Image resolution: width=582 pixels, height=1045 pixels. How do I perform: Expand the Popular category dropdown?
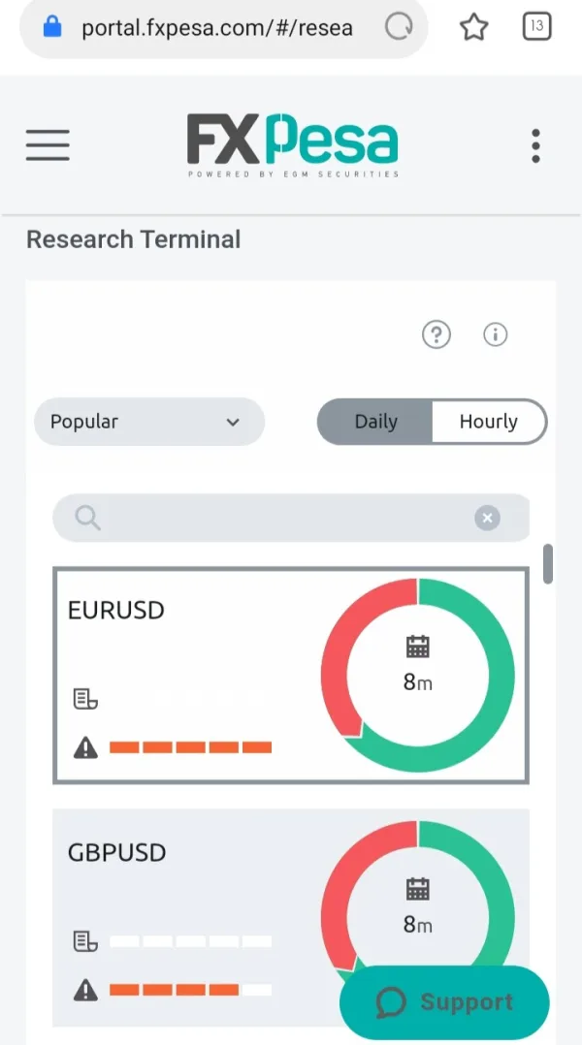click(148, 422)
